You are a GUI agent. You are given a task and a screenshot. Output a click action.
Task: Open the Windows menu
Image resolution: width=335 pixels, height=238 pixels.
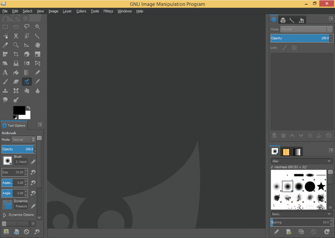click(x=125, y=11)
